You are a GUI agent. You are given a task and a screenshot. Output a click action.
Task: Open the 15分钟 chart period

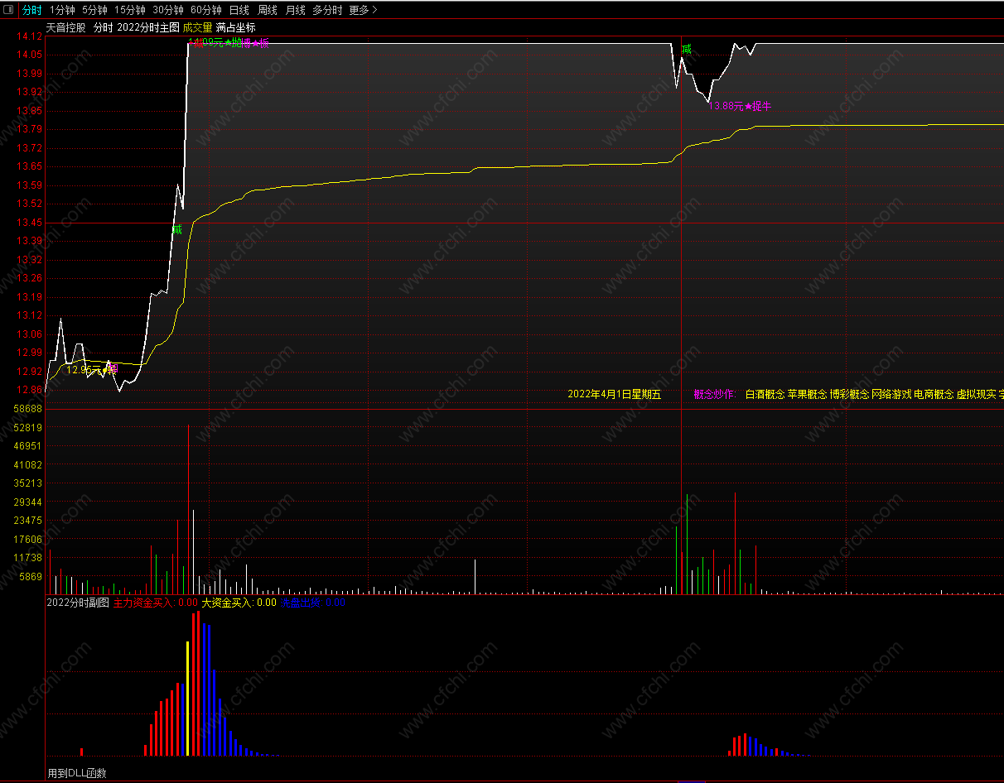point(130,10)
